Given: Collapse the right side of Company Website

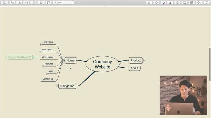Looking at the screenshot, I should (x=120, y=64).
